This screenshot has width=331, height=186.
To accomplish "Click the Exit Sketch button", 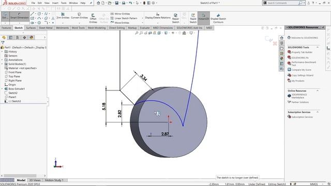I will [5, 16].
